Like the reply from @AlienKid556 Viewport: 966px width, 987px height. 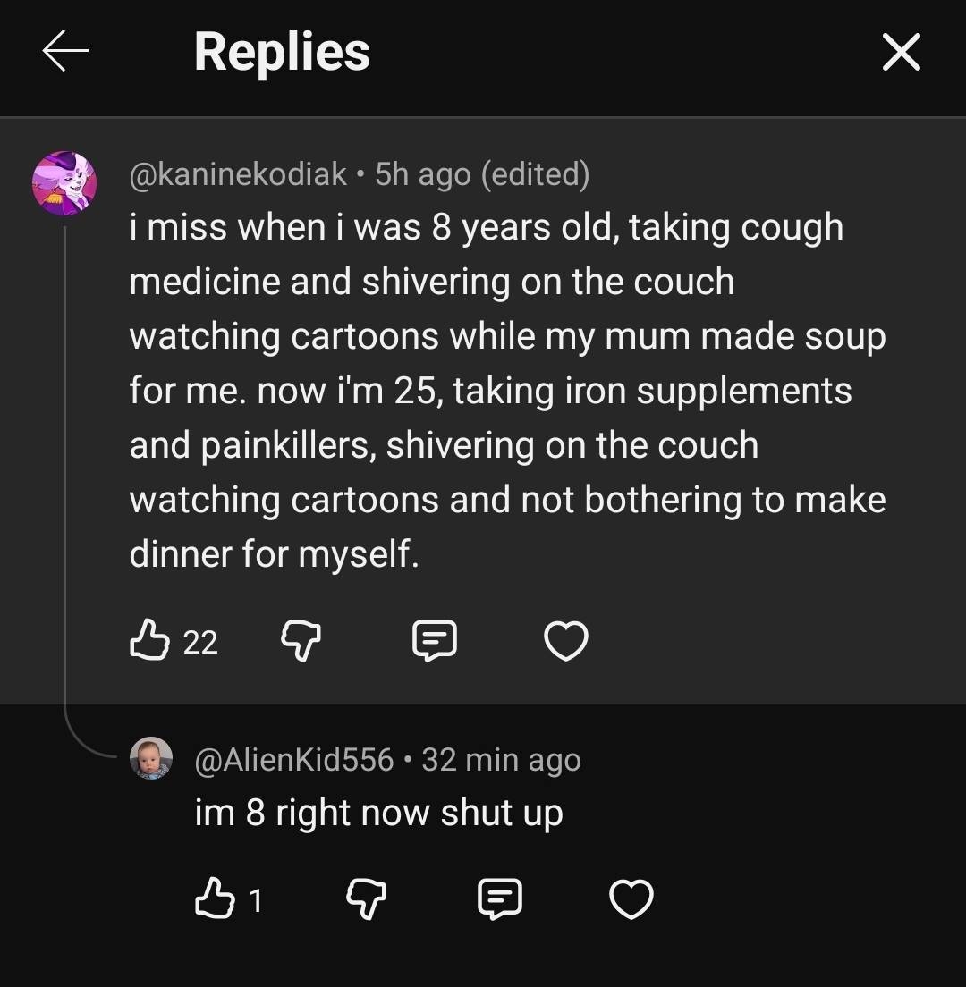tap(214, 899)
